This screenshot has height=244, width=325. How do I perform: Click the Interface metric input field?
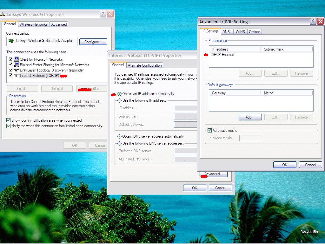(251, 138)
